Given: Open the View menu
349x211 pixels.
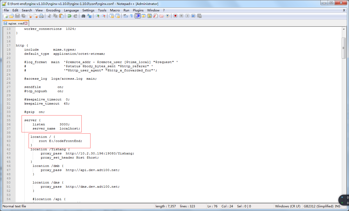Looking at the screenshot, I should [x=39, y=10].
